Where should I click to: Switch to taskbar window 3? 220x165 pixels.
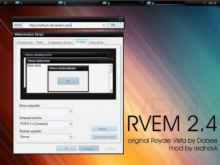120,3
